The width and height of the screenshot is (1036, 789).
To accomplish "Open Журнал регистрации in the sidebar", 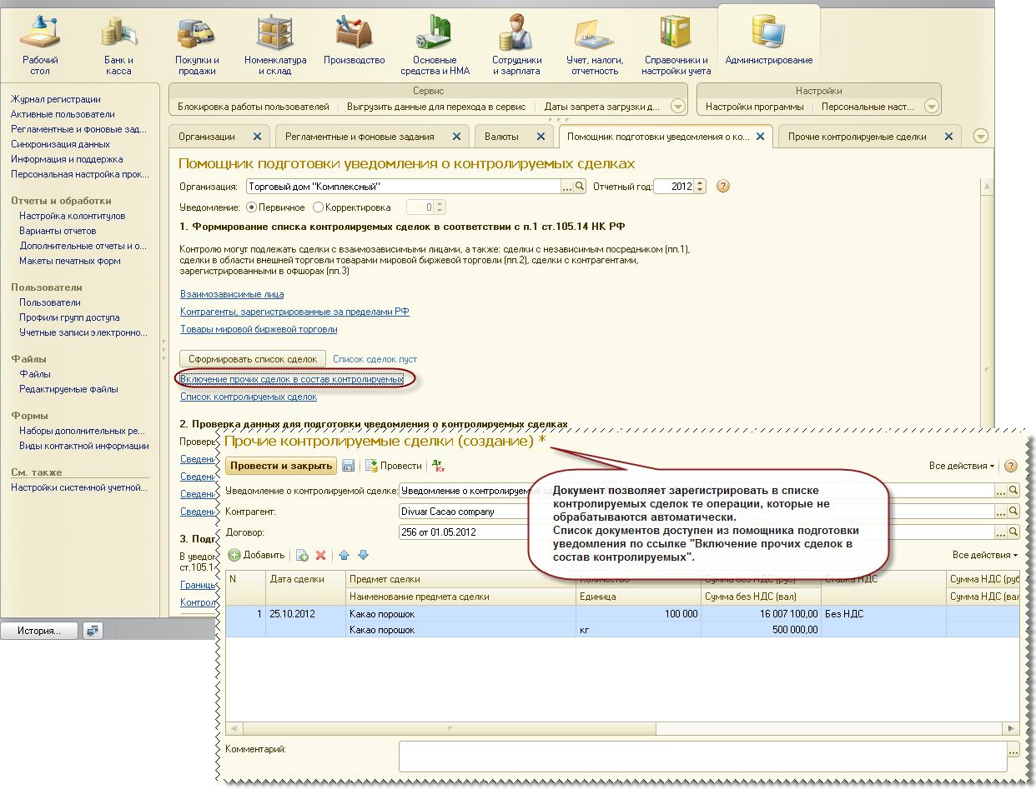I will (x=55, y=99).
